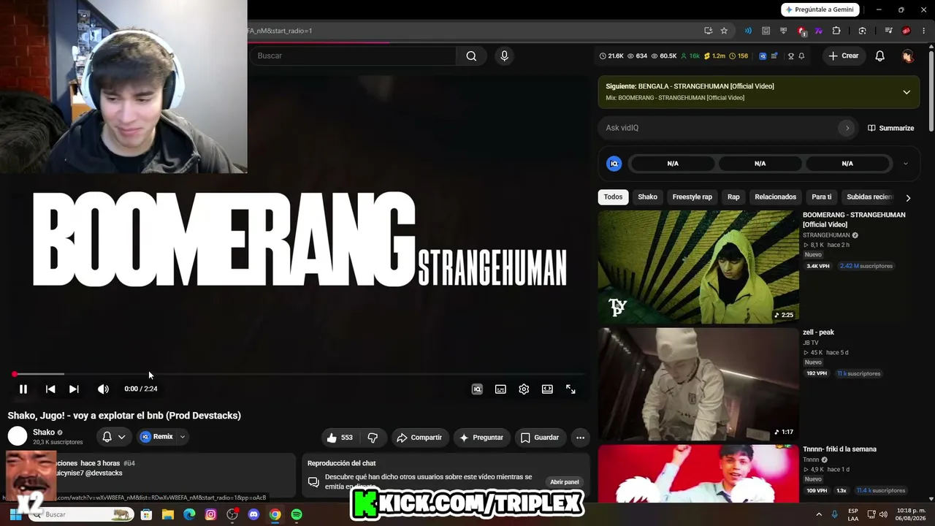Click the vidIQ stats bar bell icon
The height and width of the screenshot is (526, 935).
[801, 56]
